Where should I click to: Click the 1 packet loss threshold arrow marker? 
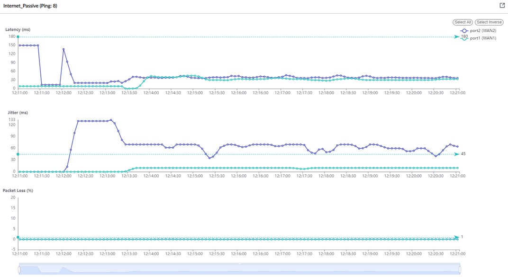pyautogui.click(x=456, y=237)
